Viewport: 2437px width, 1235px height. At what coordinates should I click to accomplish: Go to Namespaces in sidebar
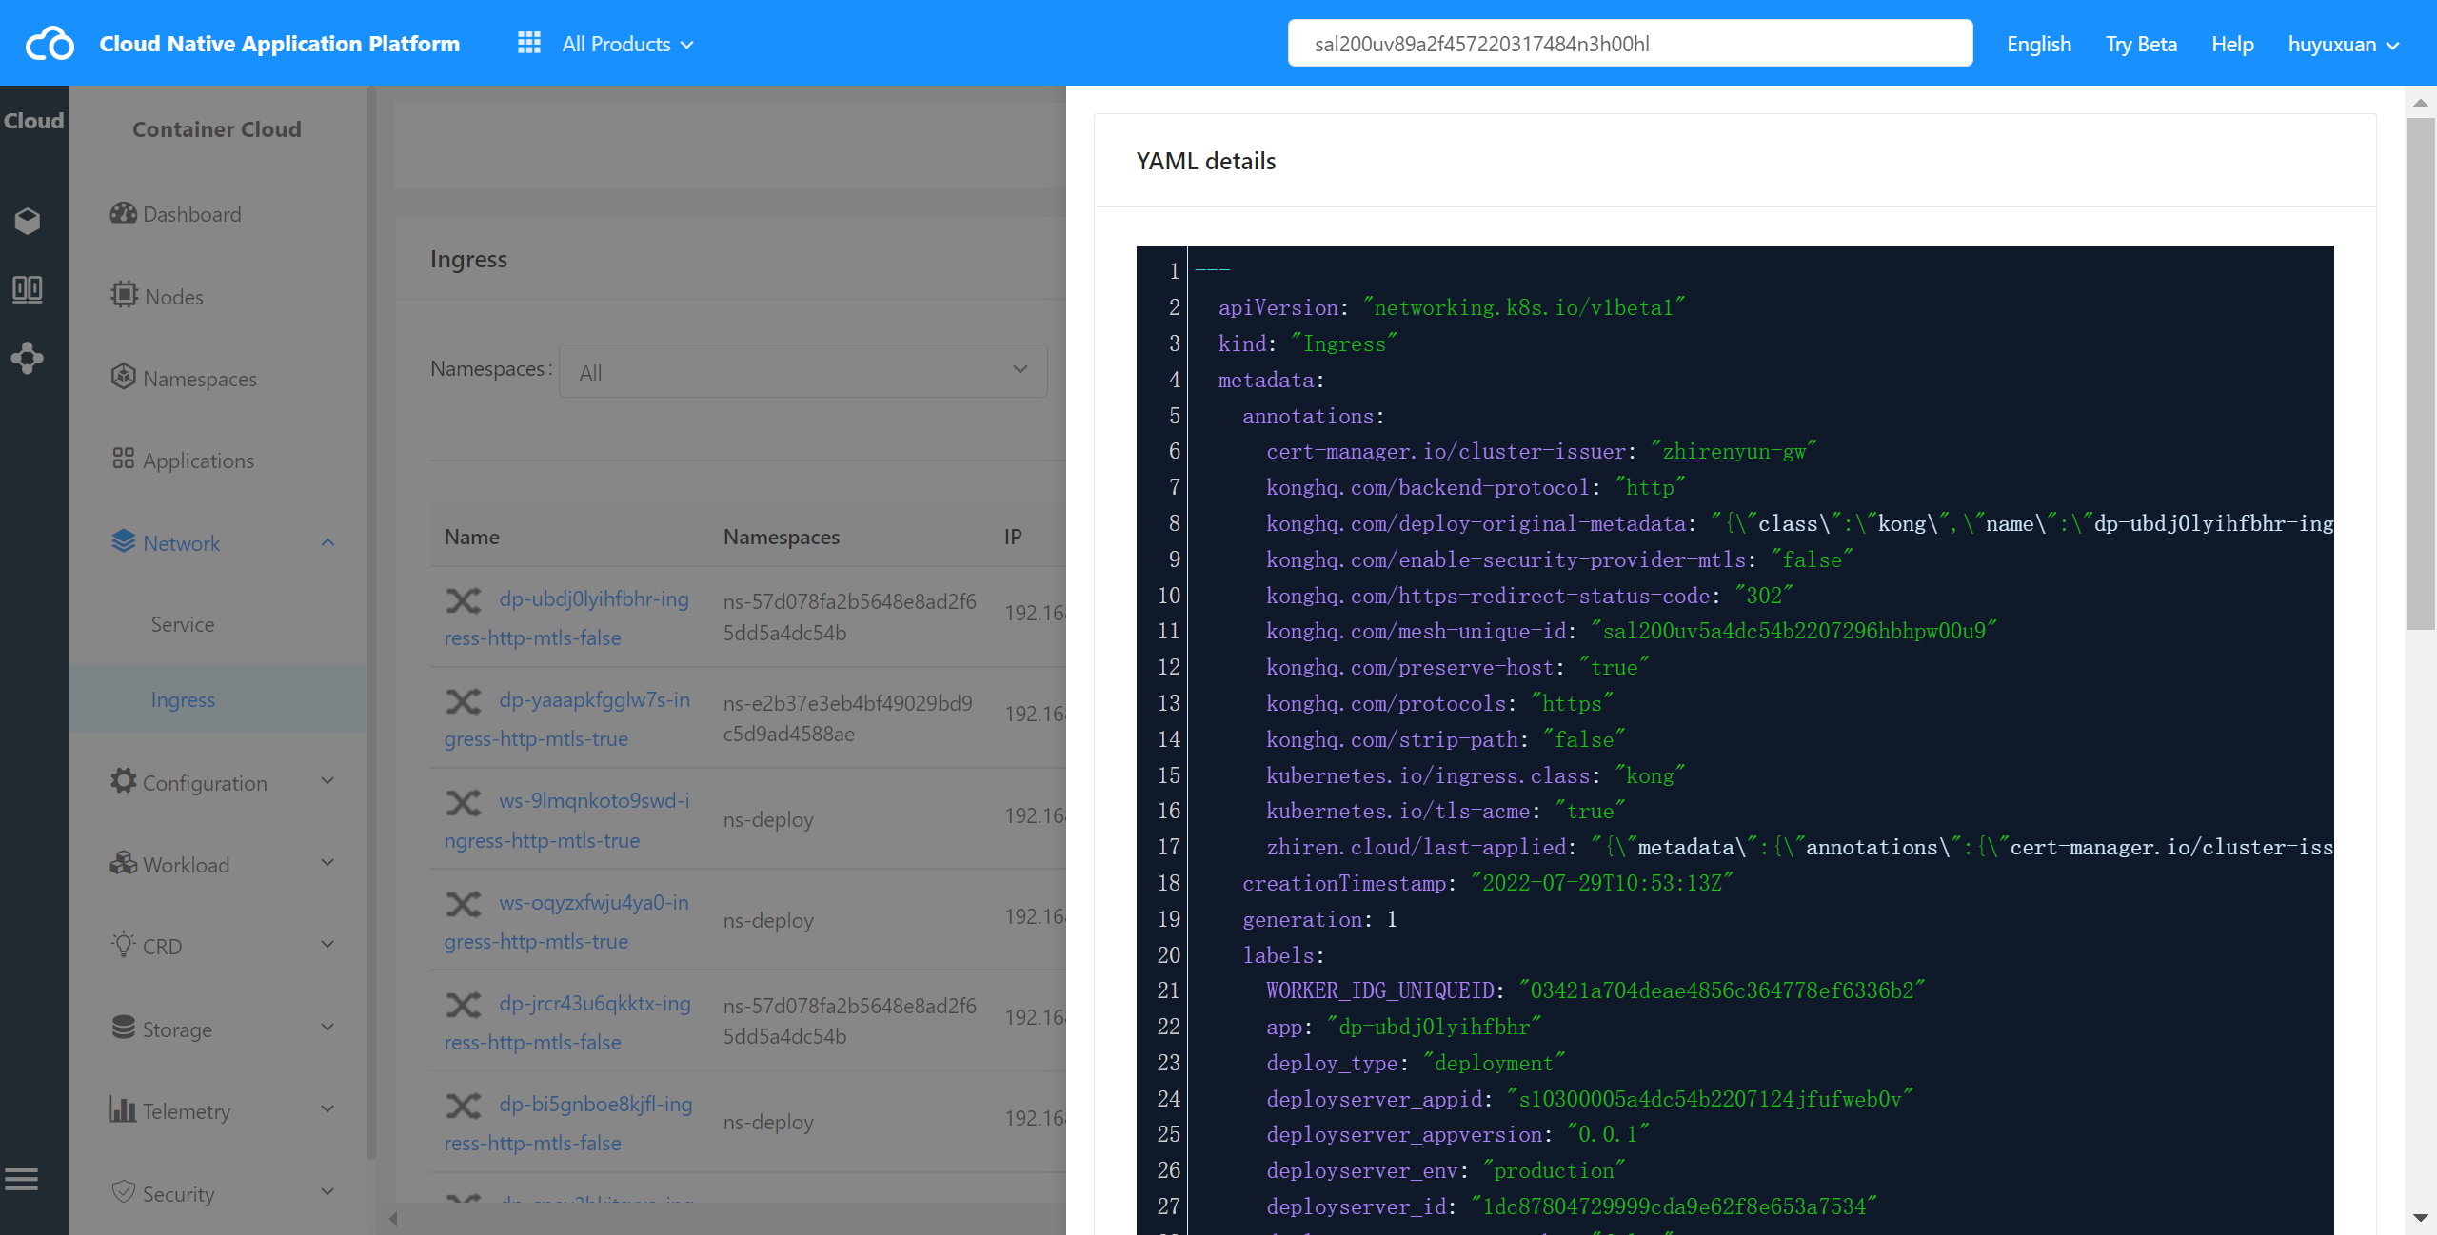200,379
